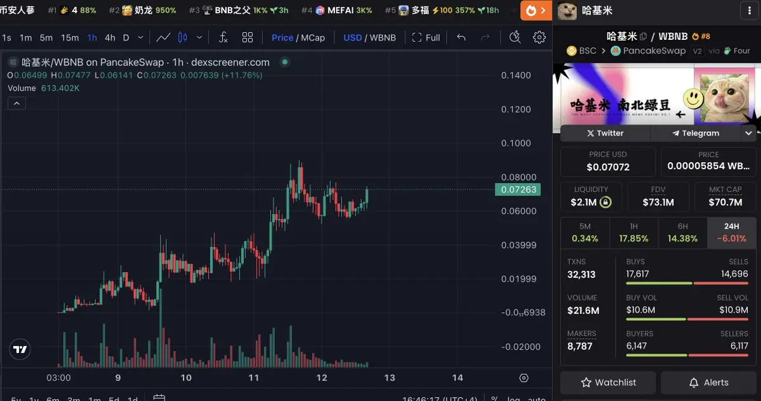The width and height of the screenshot is (761, 401).
Task: Click the 0.07263 current price label
Action: click(x=518, y=189)
